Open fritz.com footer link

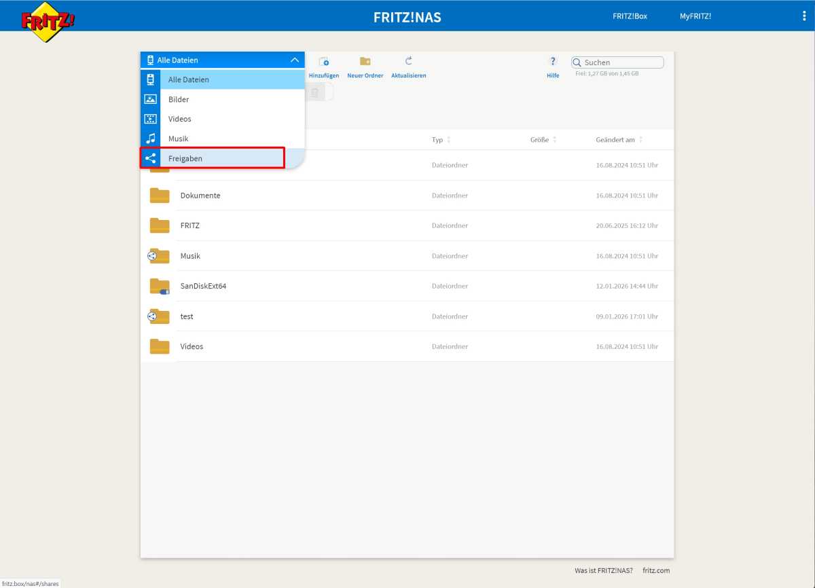point(656,570)
